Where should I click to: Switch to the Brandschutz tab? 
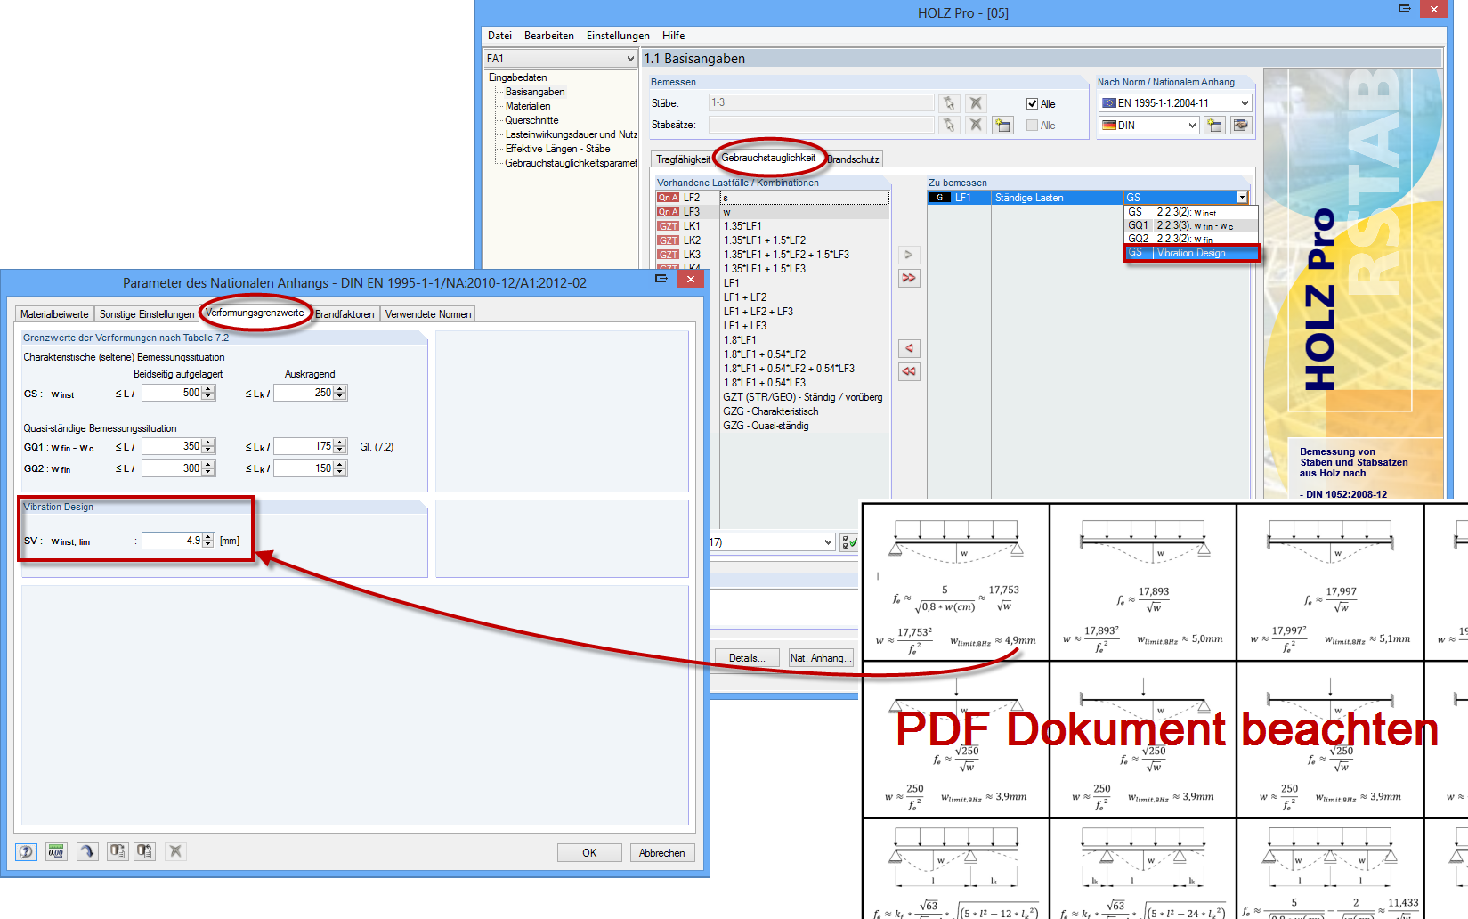click(x=853, y=159)
